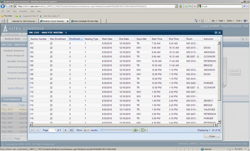Go to next page of results
Screen dimensions: 250x151
[66, 130]
